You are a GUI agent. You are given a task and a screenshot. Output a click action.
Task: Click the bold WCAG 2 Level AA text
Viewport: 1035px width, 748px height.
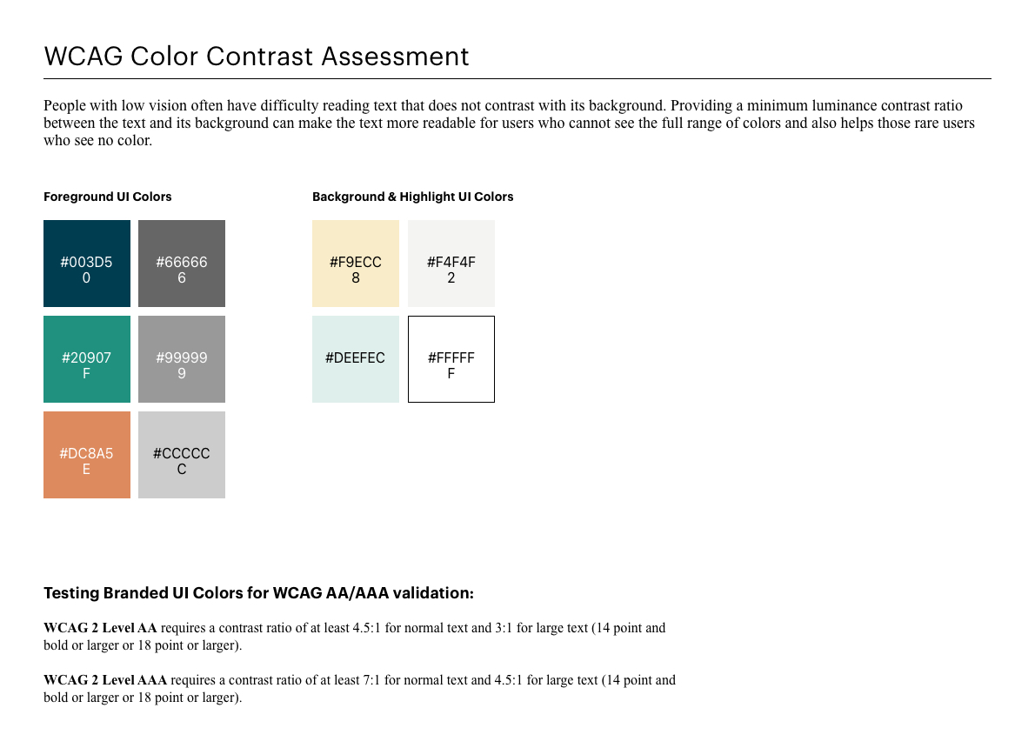[x=100, y=628]
